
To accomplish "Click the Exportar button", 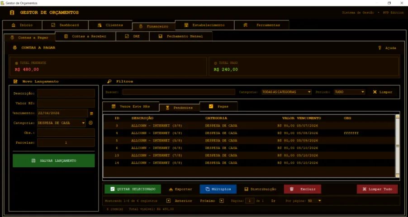I will [x=180, y=189].
